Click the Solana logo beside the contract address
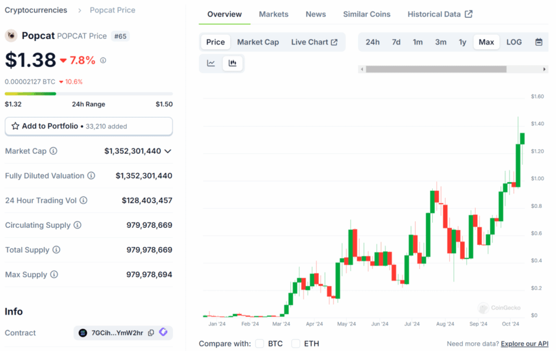 click(x=83, y=333)
